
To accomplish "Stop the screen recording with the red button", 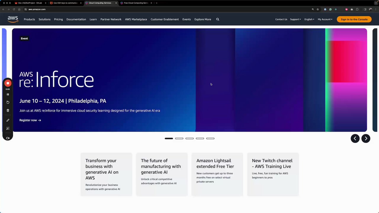I will coord(8,83).
